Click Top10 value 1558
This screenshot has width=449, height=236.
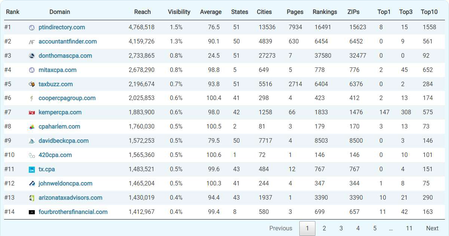click(x=430, y=27)
